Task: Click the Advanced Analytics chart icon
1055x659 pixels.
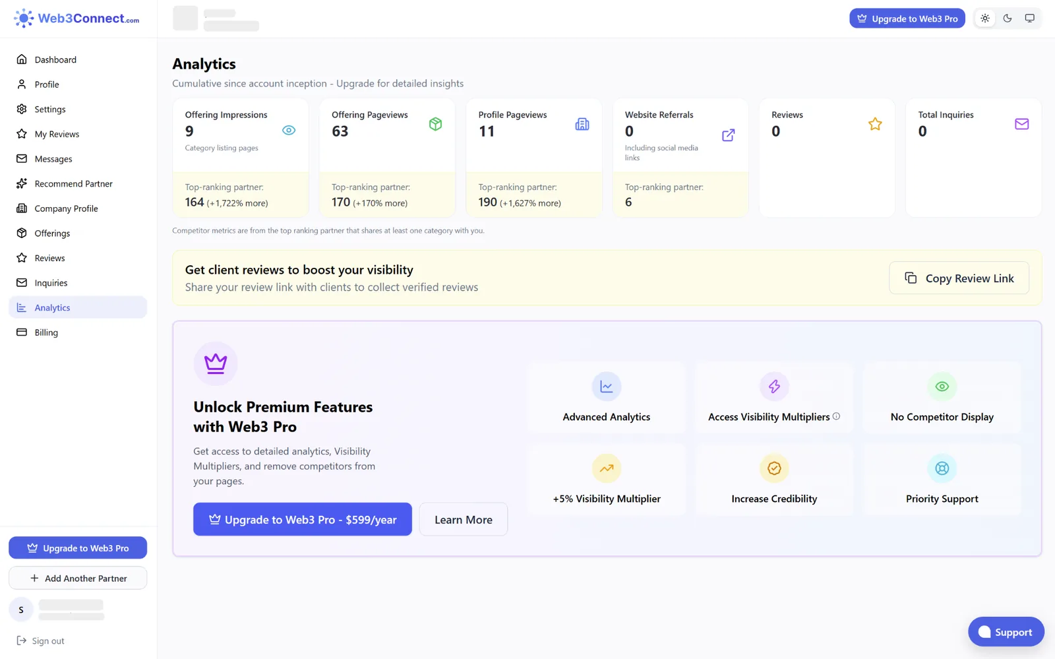Action: tap(607, 387)
